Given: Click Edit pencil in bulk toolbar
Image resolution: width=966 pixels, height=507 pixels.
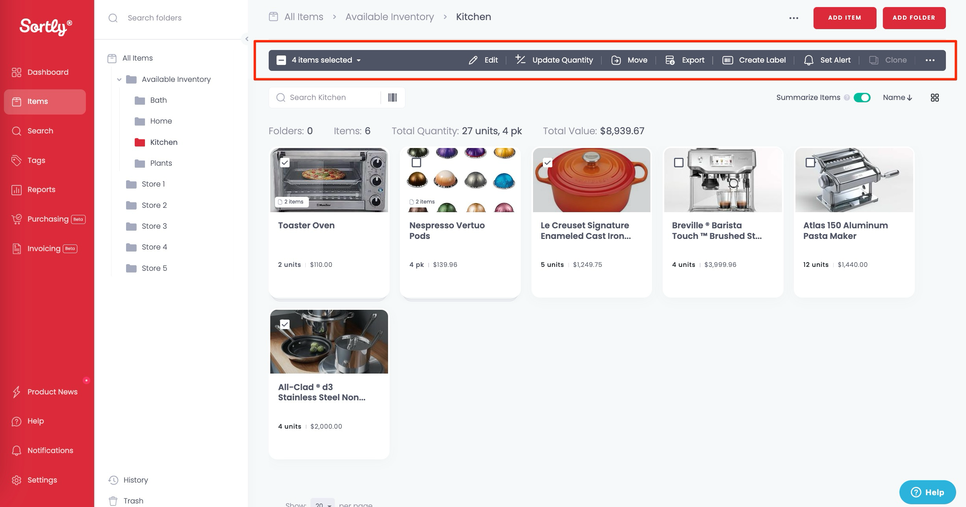Looking at the screenshot, I should (x=483, y=60).
